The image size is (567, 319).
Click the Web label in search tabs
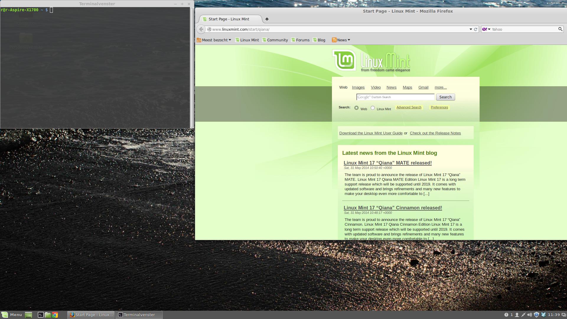click(343, 87)
